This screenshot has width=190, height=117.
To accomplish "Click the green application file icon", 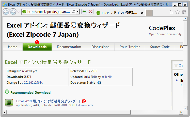I will click(9, 103).
